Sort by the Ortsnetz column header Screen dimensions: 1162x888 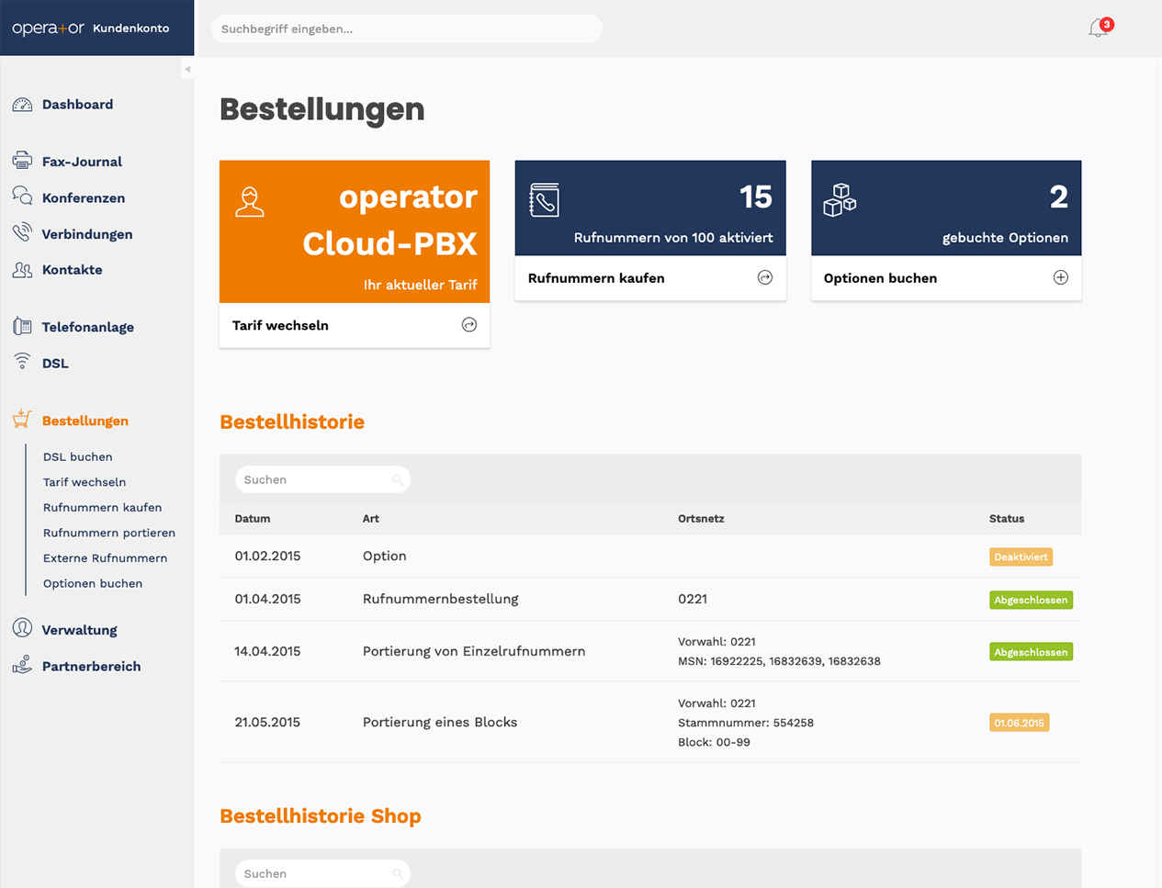point(701,519)
